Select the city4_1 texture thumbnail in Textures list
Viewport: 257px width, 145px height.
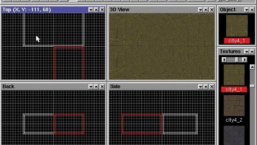(234, 75)
